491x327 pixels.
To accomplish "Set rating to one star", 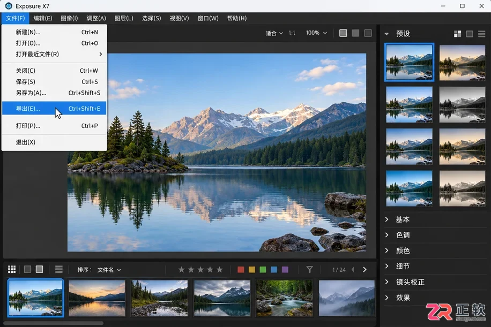I will click(x=181, y=270).
